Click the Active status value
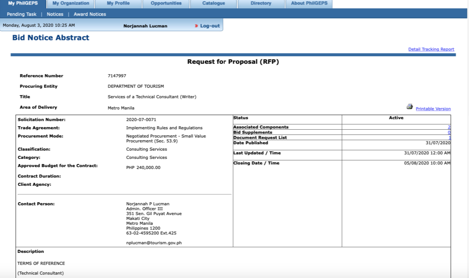 point(396,118)
